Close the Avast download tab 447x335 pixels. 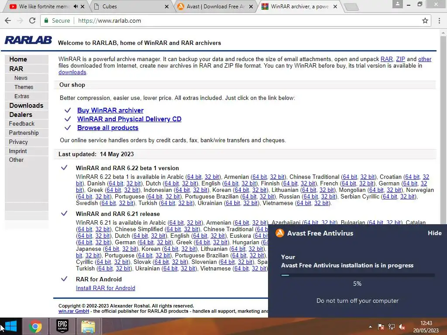click(x=251, y=6)
